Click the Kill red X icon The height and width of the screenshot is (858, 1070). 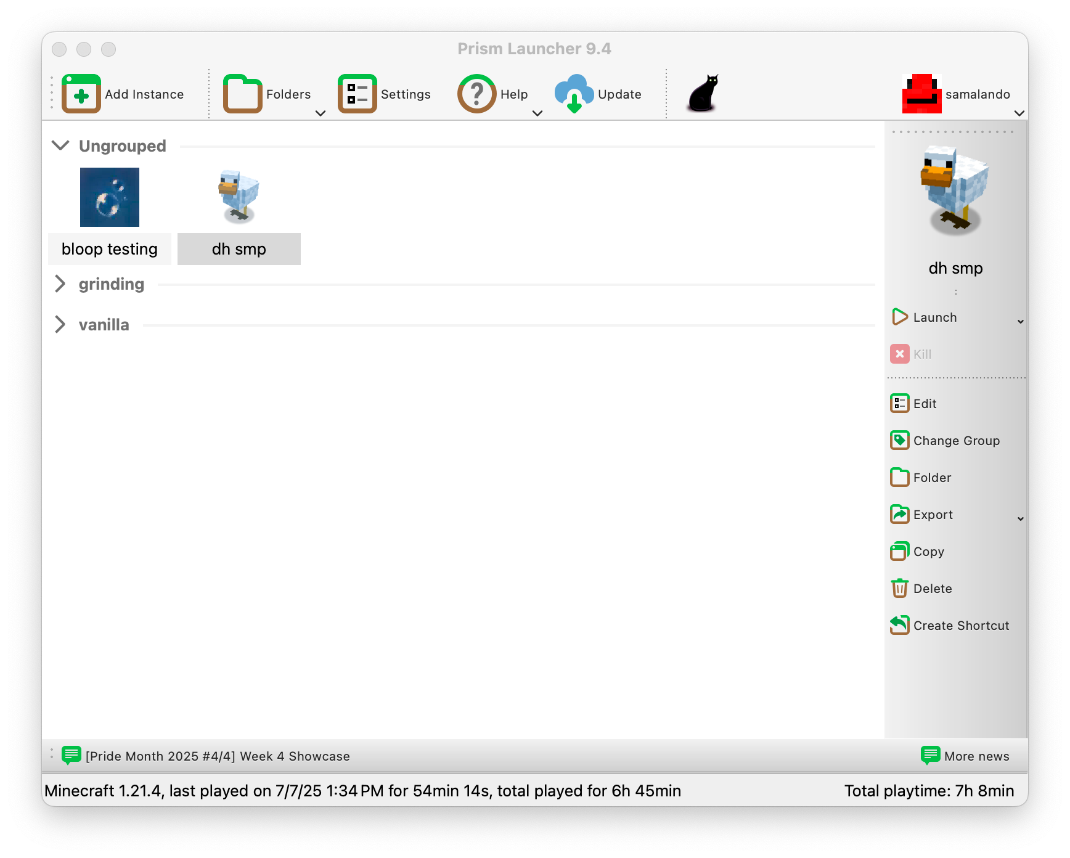(900, 354)
